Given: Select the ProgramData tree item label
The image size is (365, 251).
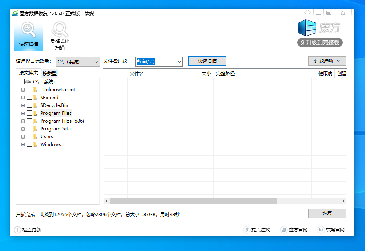Looking at the screenshot, I should pyautogui.click(x=55, y=129).
